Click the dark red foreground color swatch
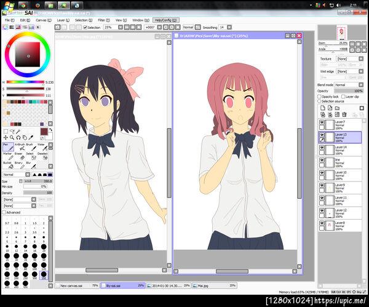Screen dimensions: 369x307 coord(44,132)
